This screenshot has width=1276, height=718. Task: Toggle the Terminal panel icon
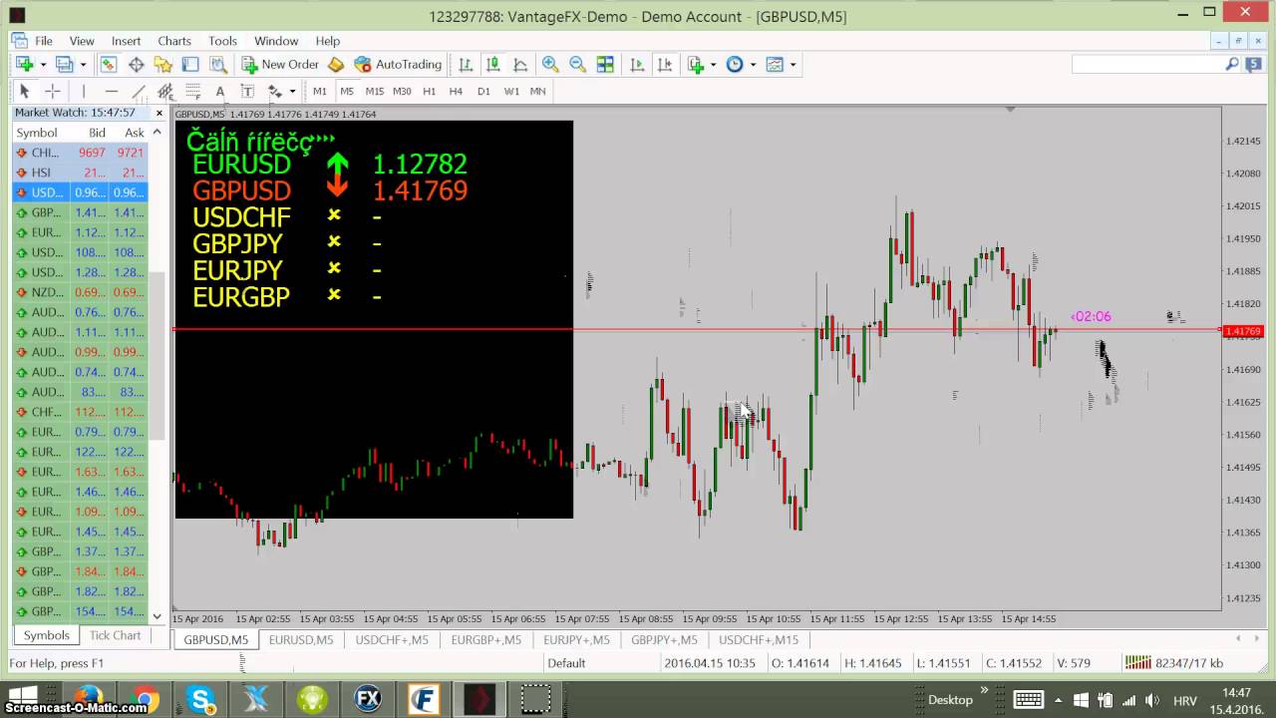[x=190, y=64]
